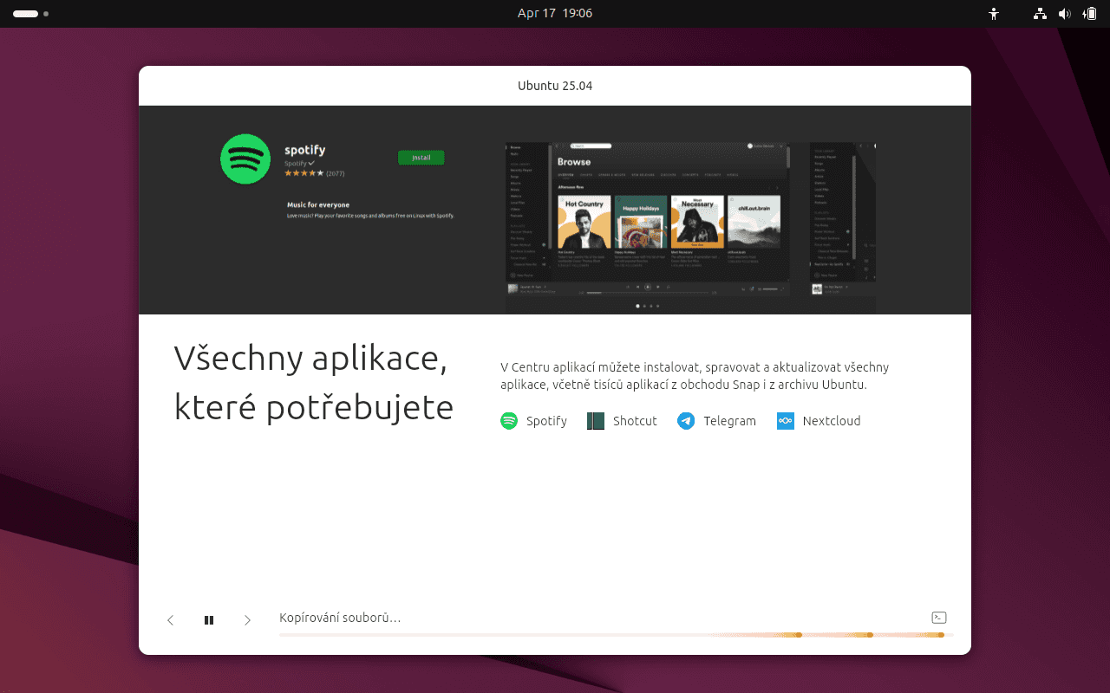1110x693 pixels.
Task: Click the "Kopírování souborů…" status text
Action: click(340, 618)
